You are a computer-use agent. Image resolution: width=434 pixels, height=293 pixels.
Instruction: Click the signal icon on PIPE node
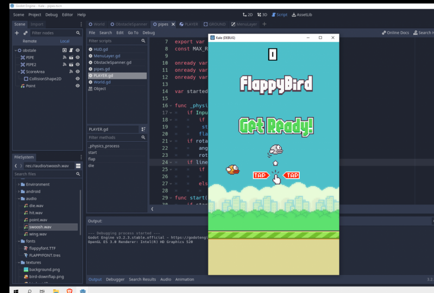[x=65, y=58]
